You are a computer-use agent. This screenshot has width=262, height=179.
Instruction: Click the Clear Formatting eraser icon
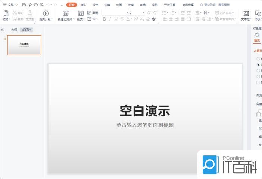(148, 19)
